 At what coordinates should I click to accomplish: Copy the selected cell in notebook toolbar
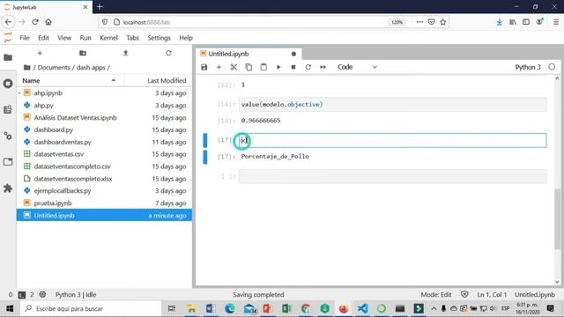249,67
